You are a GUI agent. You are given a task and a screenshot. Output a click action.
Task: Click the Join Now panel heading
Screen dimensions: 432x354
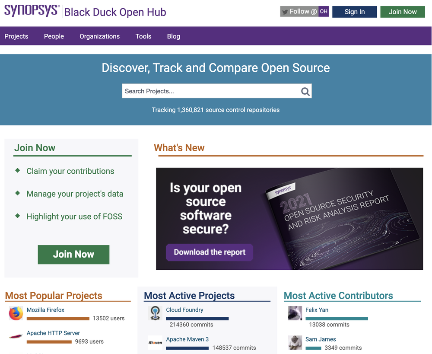tap(35, 148)
